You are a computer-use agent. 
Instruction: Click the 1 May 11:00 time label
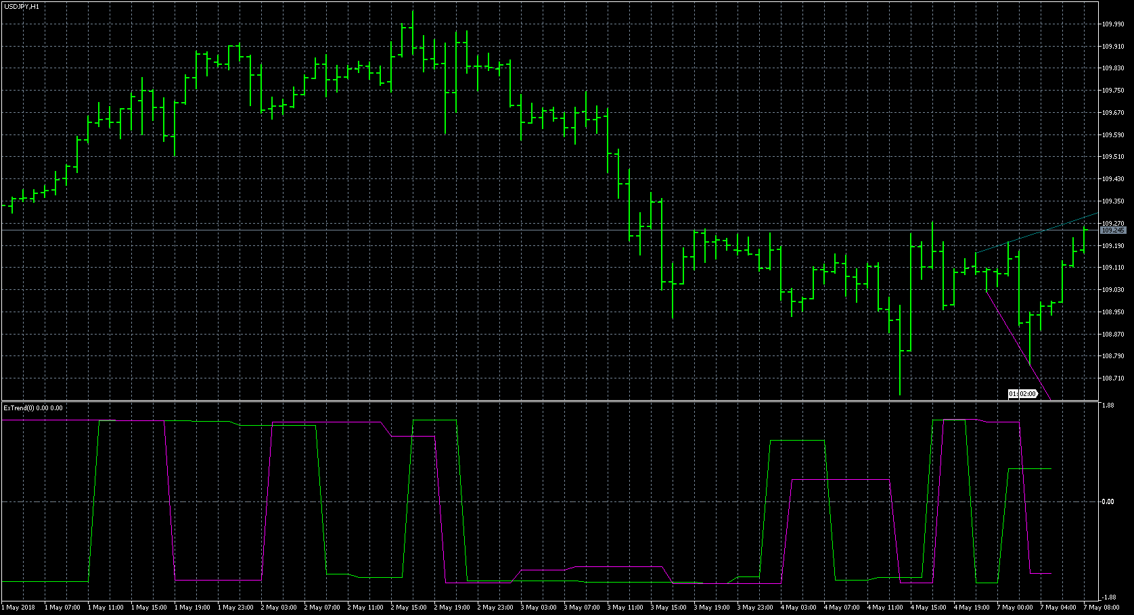coord(106,608)
